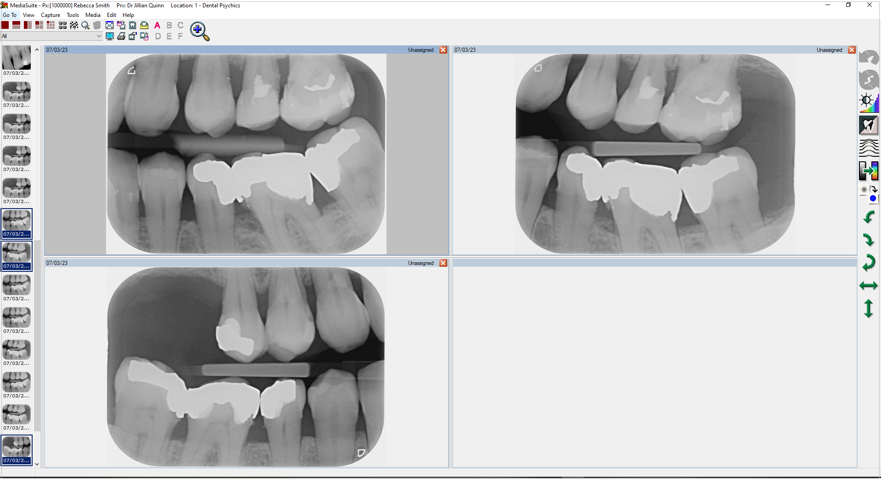Click the scan tooth image icon
The height and width of the screenshot is (479, 881).
[x=133, y=36]
